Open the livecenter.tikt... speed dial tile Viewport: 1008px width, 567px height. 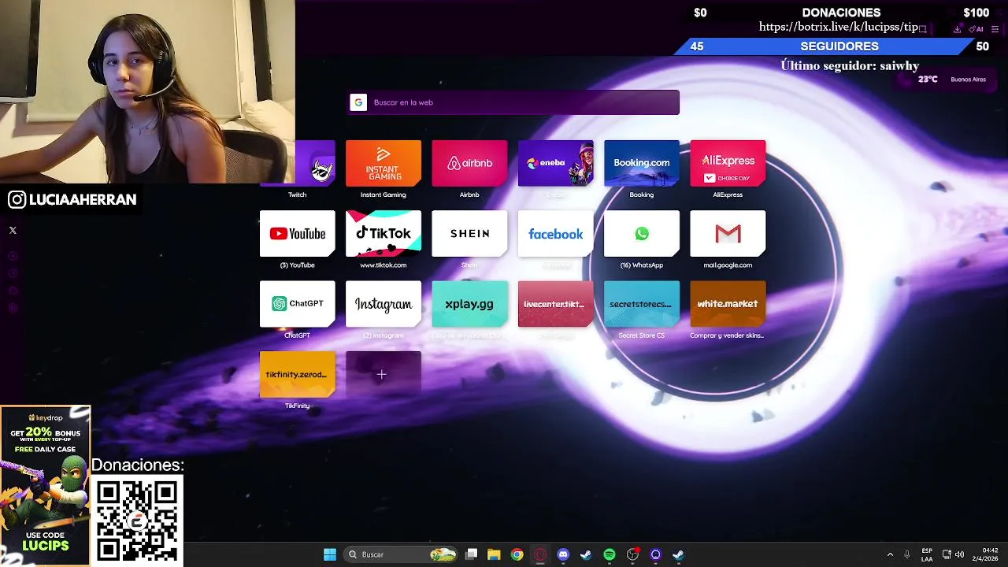coord(555,304)
